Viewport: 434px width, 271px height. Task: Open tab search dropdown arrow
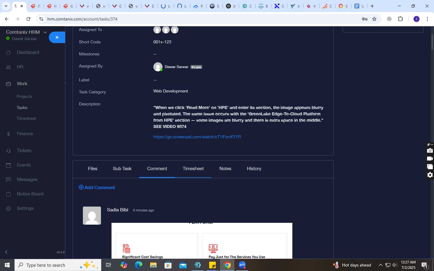click(6, 6)
